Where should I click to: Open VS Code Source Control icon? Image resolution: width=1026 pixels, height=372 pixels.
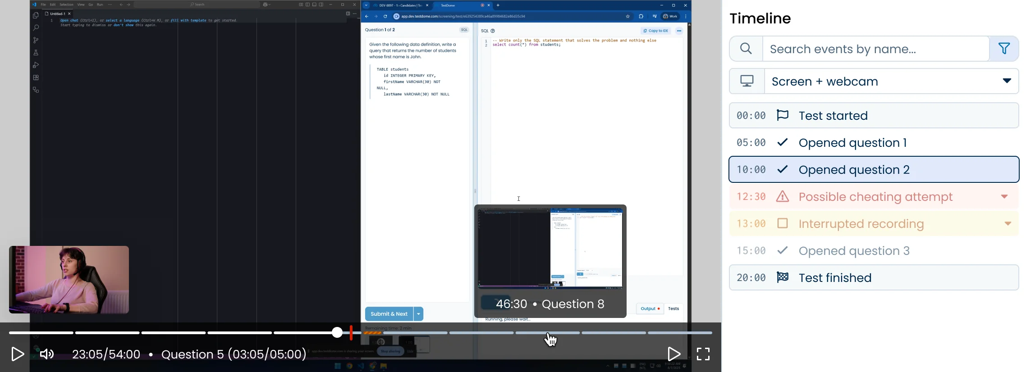tap(36, 40)
